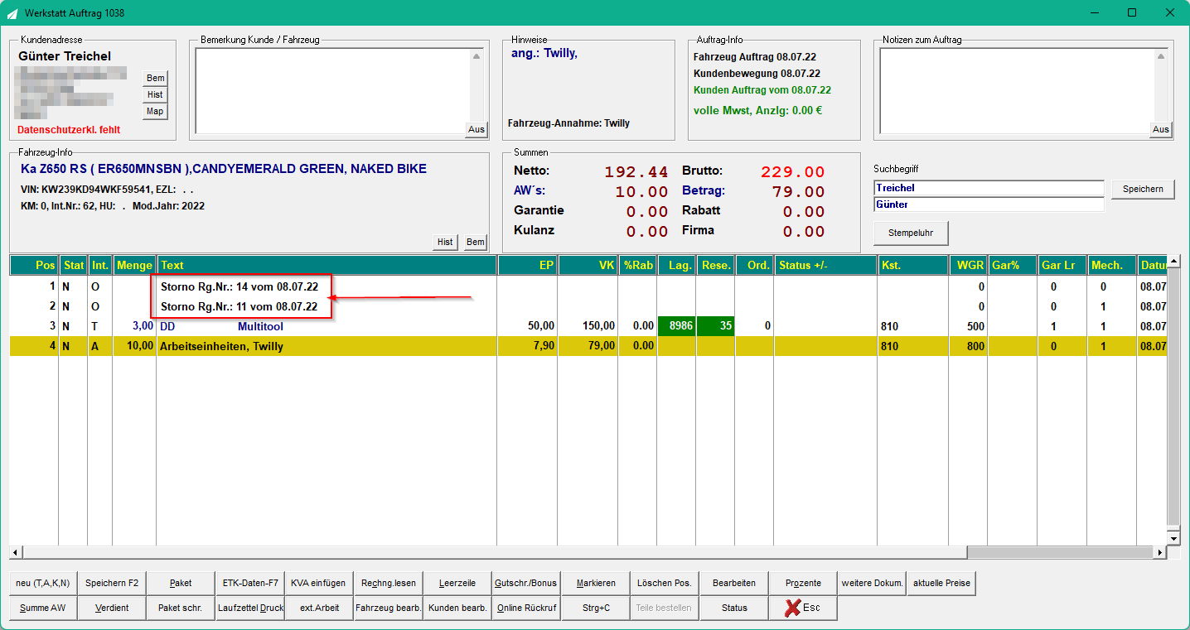Click horizontal scrollbar right arrow of table
This screenshot has height=630, width=1190.
click(1160, 552)
